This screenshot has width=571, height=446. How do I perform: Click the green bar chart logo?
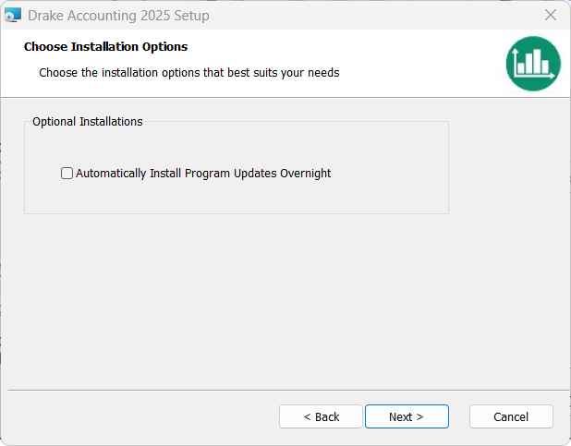pyautogui.click(x=533, y=64)
